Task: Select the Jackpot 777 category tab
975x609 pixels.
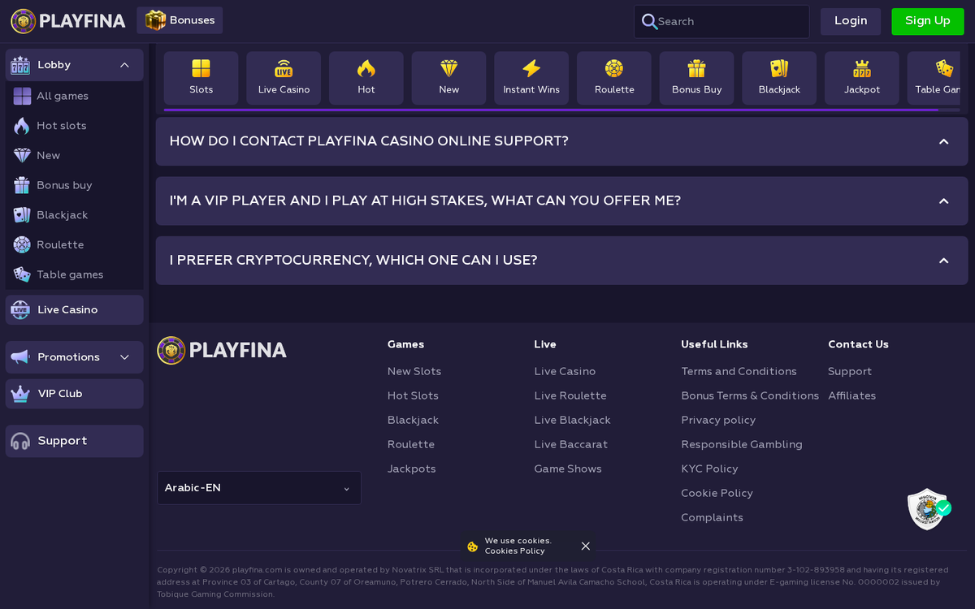Action: [862, 78]
